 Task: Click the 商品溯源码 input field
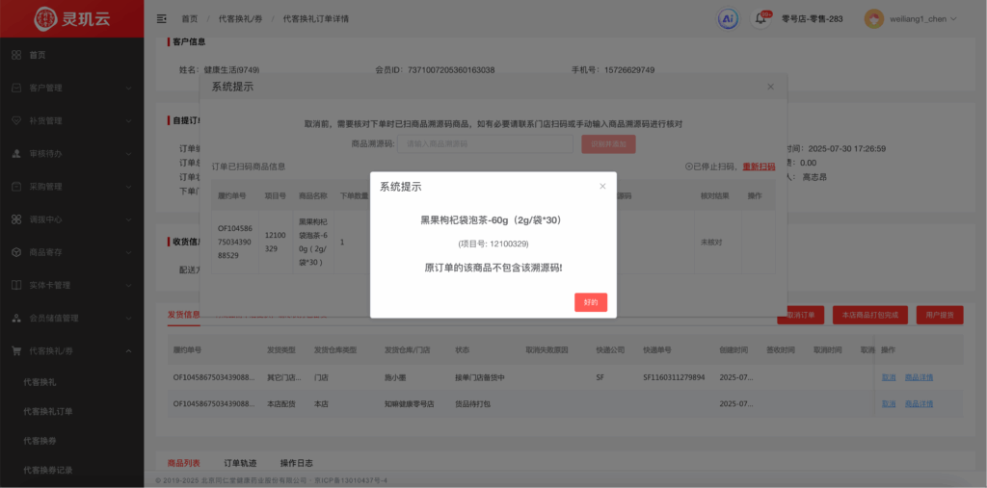click(487, 143)
